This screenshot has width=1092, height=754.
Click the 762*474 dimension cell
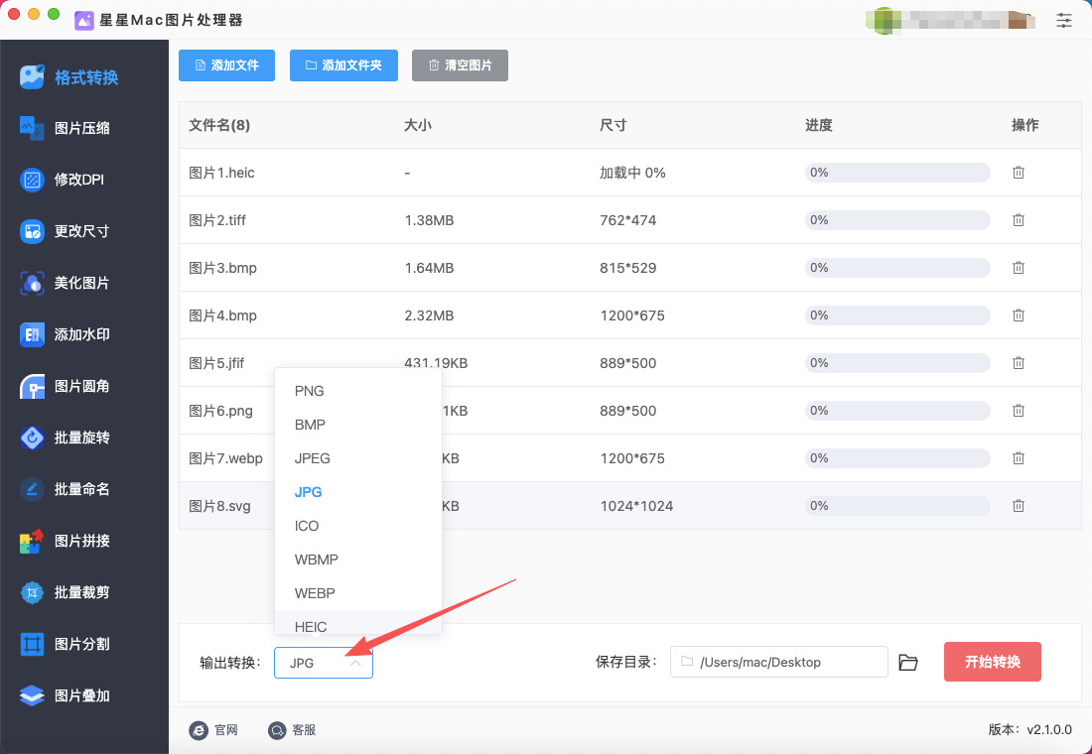[x=628, y=220]
